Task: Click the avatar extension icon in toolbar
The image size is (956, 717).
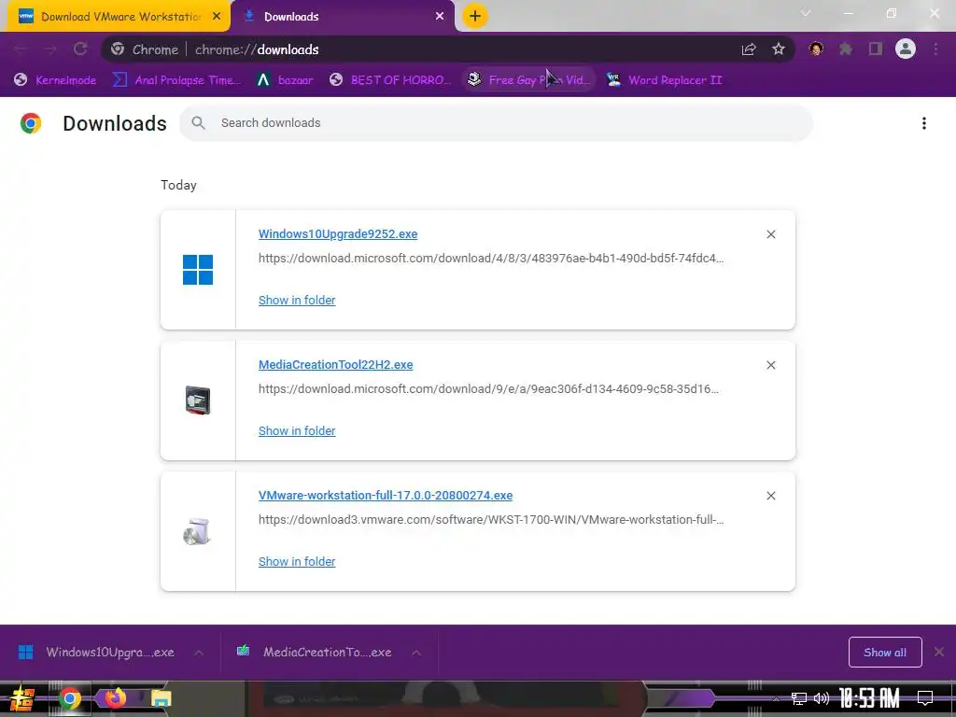Action: point(816,49)
